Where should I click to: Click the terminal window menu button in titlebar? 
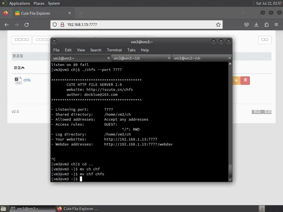point(54,42)
